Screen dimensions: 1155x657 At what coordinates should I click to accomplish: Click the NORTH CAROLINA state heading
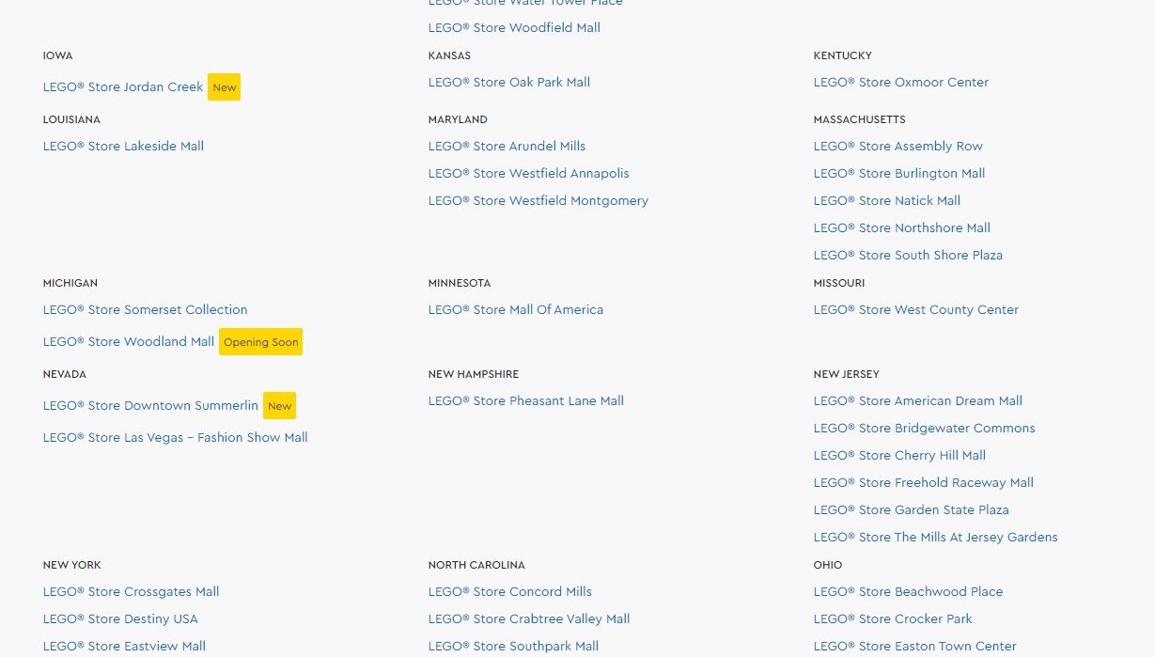point(476,565)
